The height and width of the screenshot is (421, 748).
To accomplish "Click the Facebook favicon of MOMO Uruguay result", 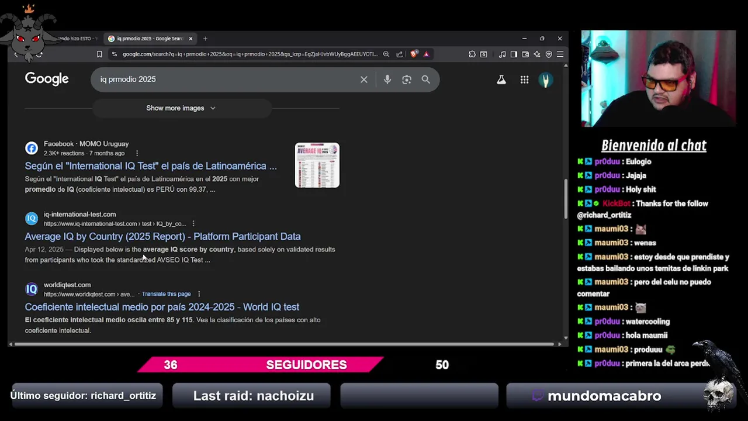I will coord(32,149).
